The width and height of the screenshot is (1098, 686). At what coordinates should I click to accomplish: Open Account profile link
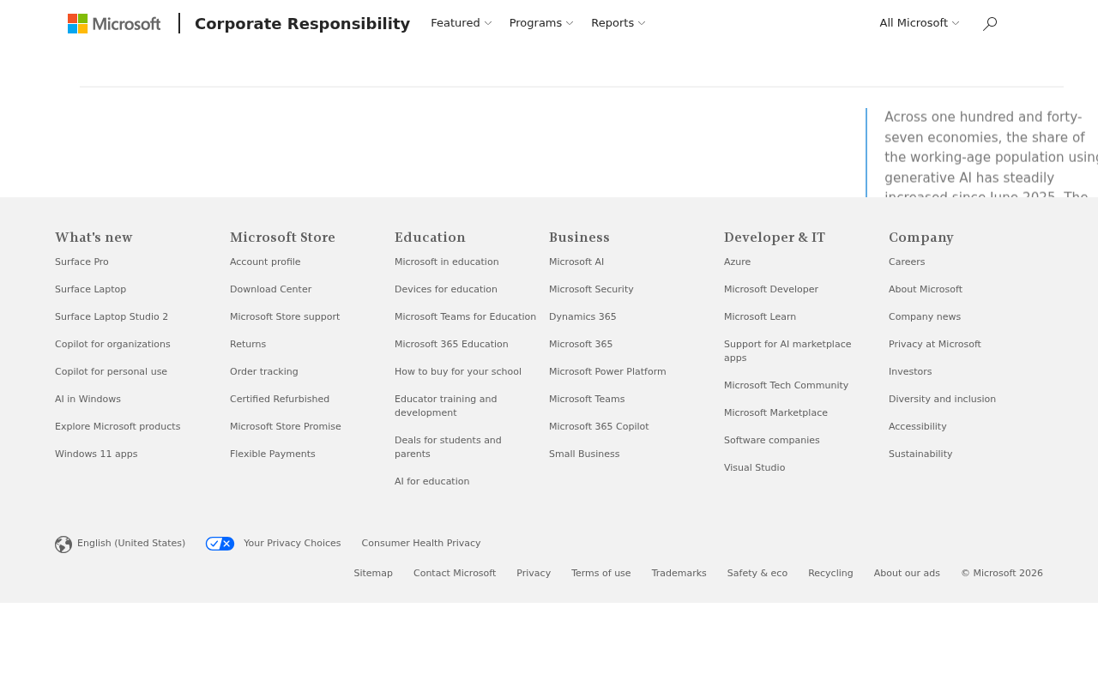[x=265, y=262]
